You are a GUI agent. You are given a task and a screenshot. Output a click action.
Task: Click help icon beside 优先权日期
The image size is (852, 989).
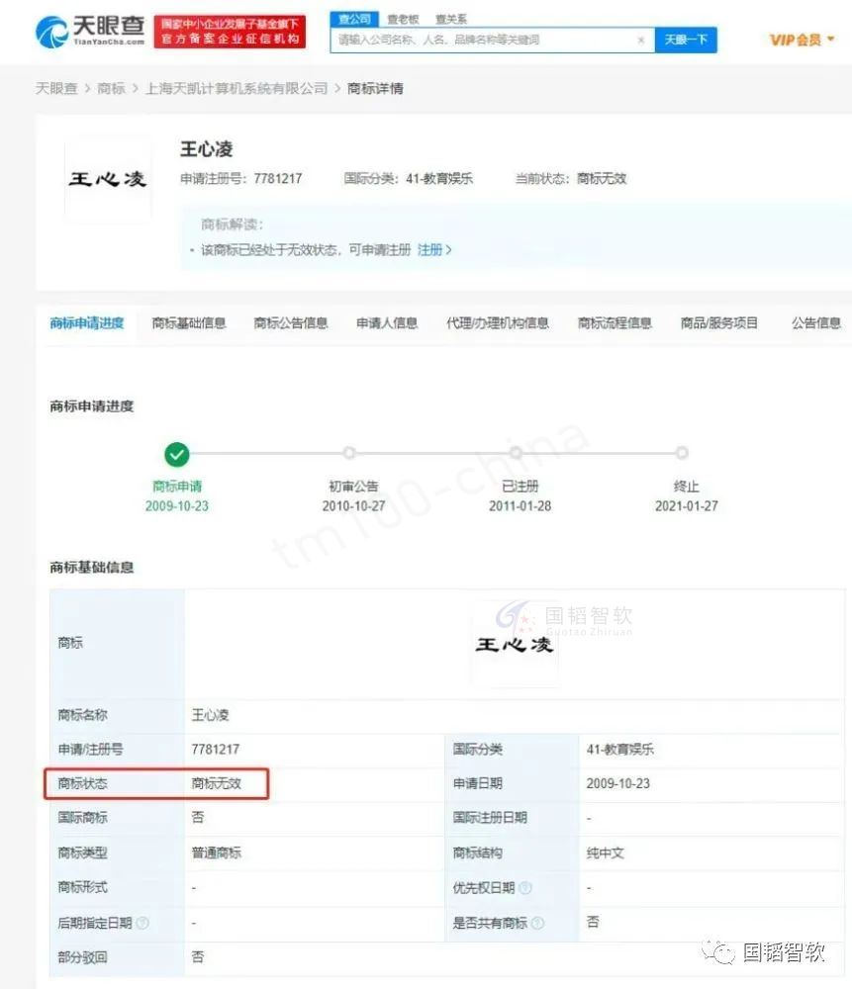coord(525,888)
